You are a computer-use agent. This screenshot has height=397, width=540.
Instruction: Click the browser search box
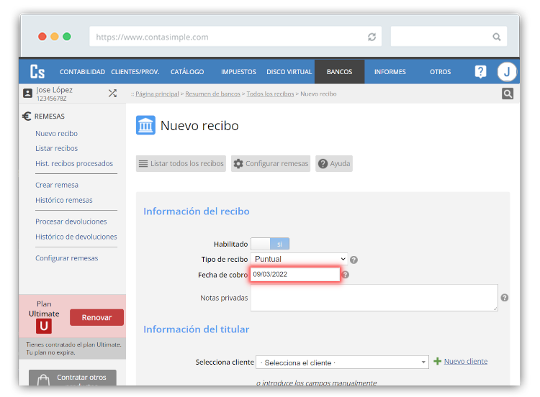pos(449,37)
